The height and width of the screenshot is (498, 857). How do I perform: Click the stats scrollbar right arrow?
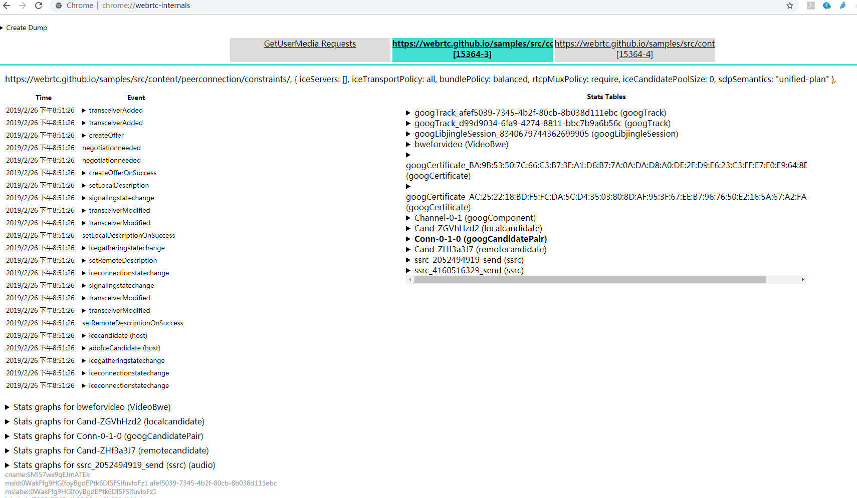tap(803, 280)
